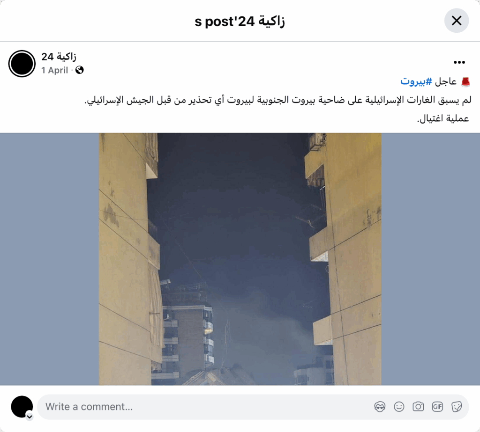Open the avatar sticker picker
480x432 pixels.
coord(380,407)
